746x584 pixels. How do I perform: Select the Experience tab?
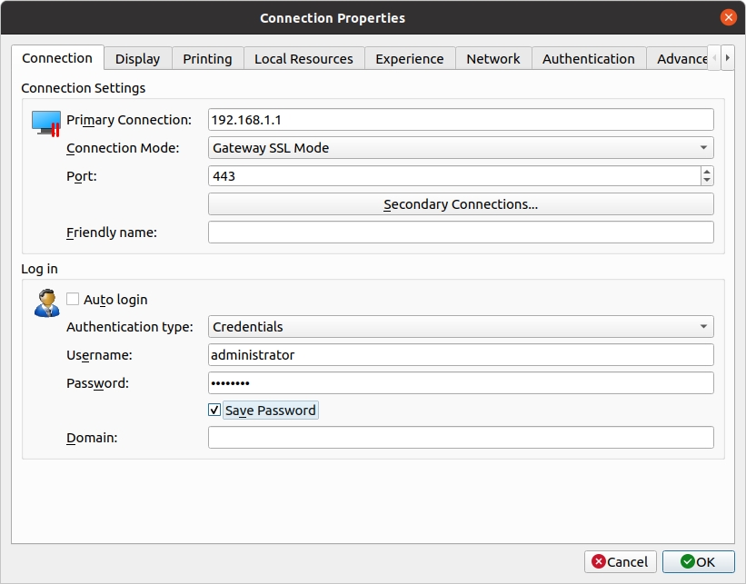[410, 59]
